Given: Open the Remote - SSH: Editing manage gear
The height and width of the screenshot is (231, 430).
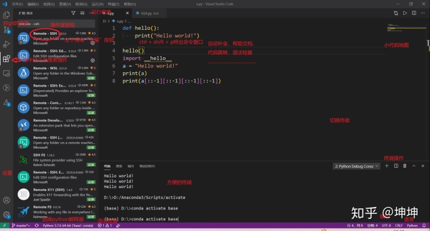Looking at the screenshot, I should click(x=93, y=60).
